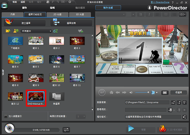
Task: Toggle left text alignment
Action: [157, 15]
